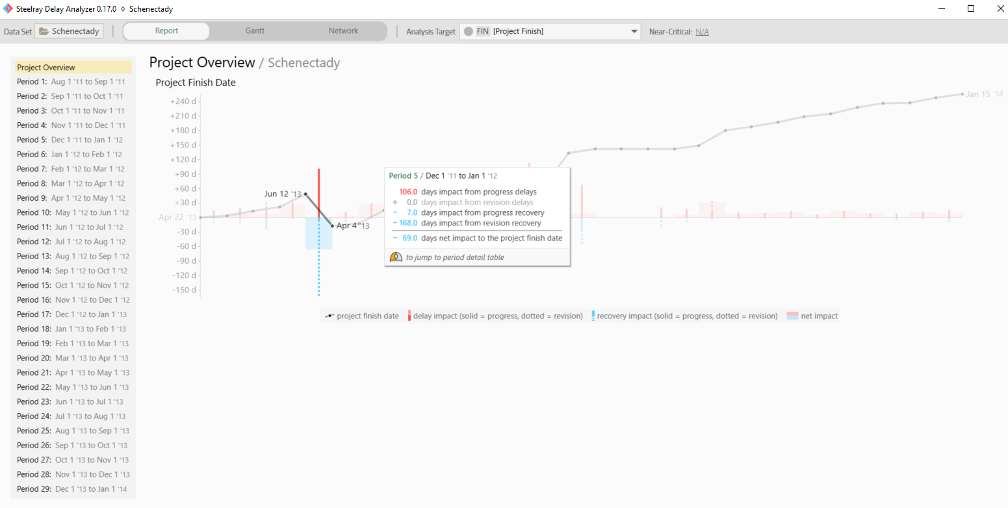This screenshot has width=1008, height=508.
Task: Click the Apr 4 '13 chart data point
Action: tap(332, 226)
